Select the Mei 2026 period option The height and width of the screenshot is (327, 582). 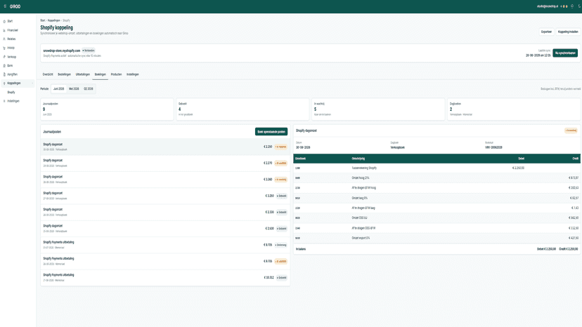(74, 89)
